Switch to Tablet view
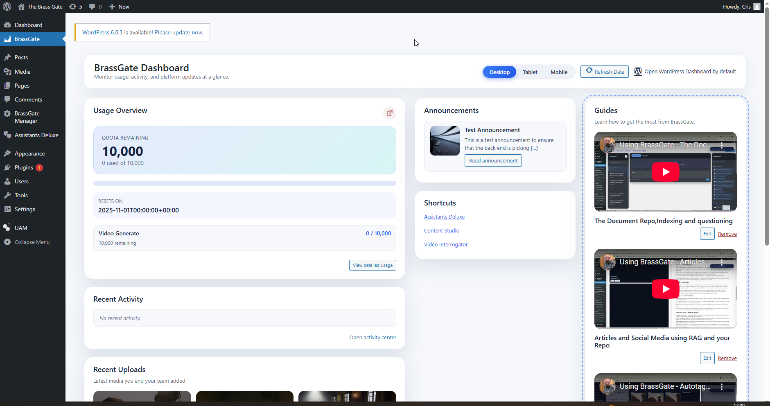 [x=530, y=72]
